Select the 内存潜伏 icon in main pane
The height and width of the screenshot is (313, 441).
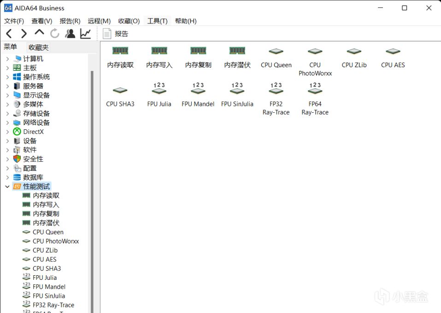(237, 51)
